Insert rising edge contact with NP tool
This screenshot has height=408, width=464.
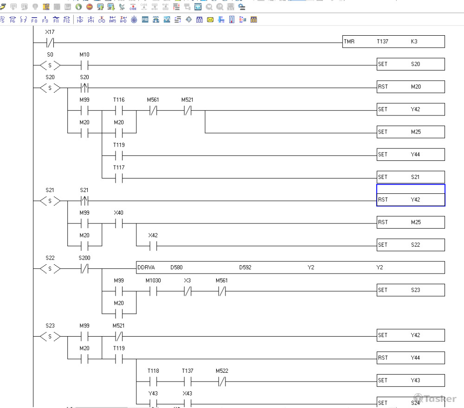80,20
